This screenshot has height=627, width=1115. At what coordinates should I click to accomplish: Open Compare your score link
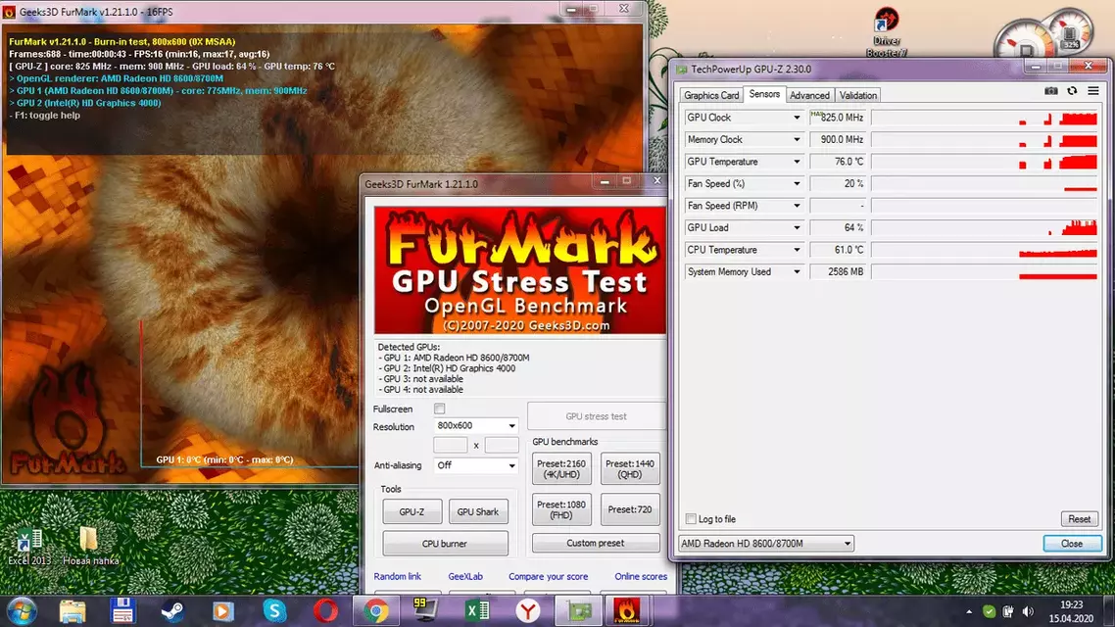[x=548, y=576]
